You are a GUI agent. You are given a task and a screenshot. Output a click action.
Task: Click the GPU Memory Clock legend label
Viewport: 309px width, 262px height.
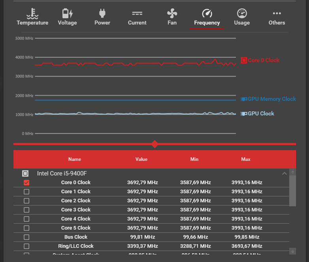(x=272, y=99)
